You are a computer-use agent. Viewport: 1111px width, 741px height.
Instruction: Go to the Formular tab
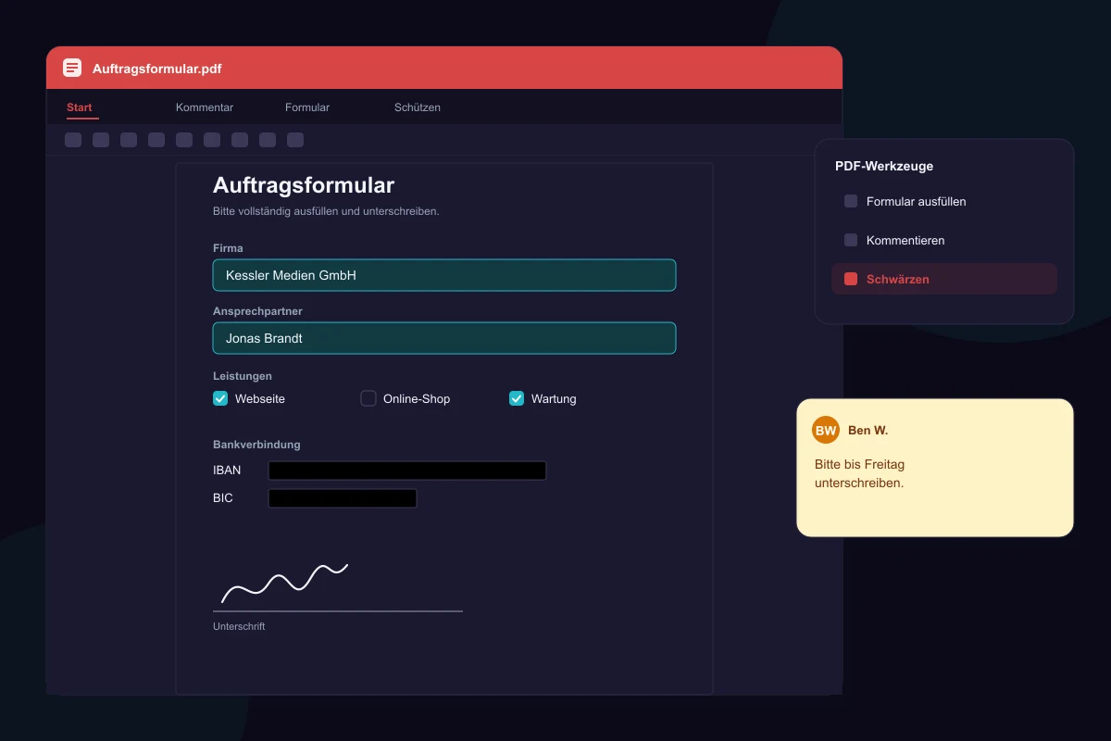307,107
